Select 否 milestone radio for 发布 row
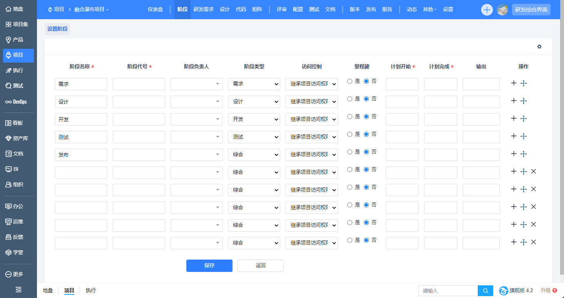Viewport: 564px width, 298px height. pos(366,152)
